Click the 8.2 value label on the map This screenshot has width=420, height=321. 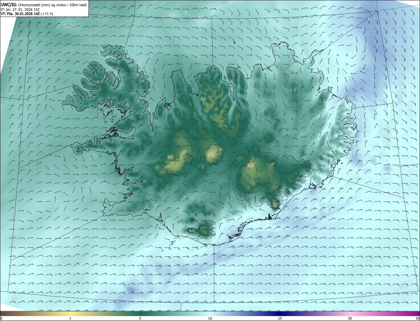[x=67, y=27]
